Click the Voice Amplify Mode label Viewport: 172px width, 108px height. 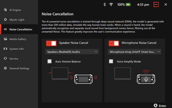129,62
